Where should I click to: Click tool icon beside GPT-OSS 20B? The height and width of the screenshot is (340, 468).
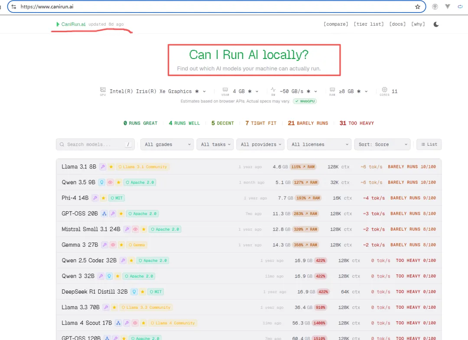coord(113,214)
